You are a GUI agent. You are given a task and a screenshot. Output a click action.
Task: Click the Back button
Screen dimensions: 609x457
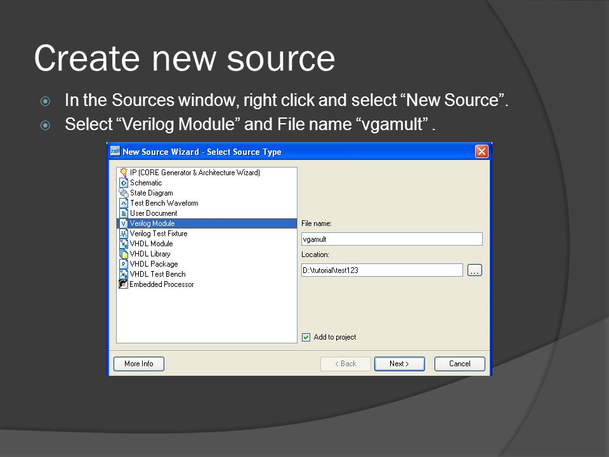tap(346, 364)
